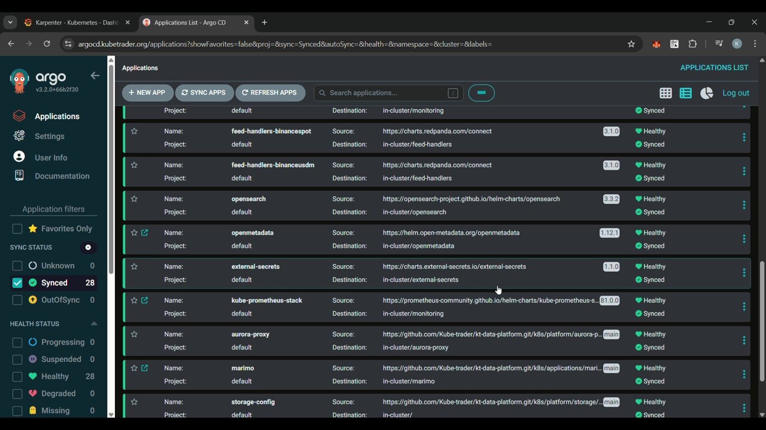Select the Applications List Argo CD tab
This screenshot has width=766, height=430.
pyautogui.click(x=197, y=22)
